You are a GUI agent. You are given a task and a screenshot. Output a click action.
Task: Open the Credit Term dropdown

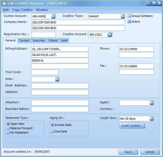(152, 119)
